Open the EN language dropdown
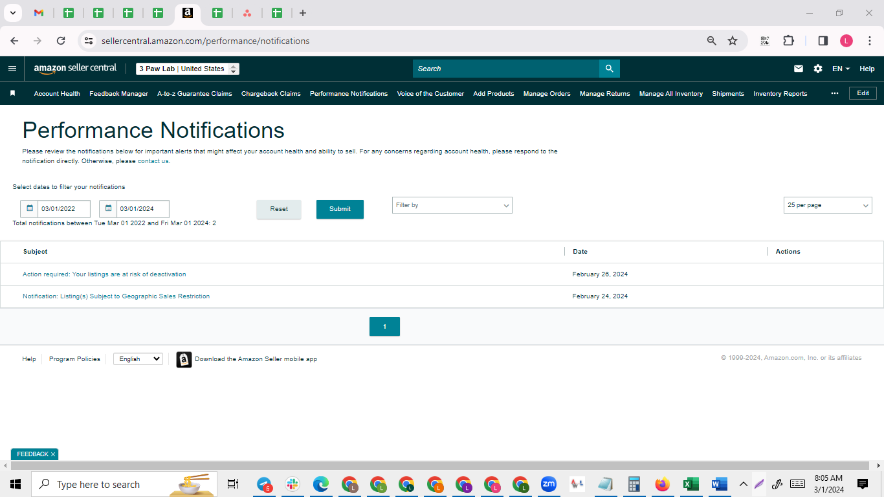Screen dimensions: 884x497 tap(841, 69)
